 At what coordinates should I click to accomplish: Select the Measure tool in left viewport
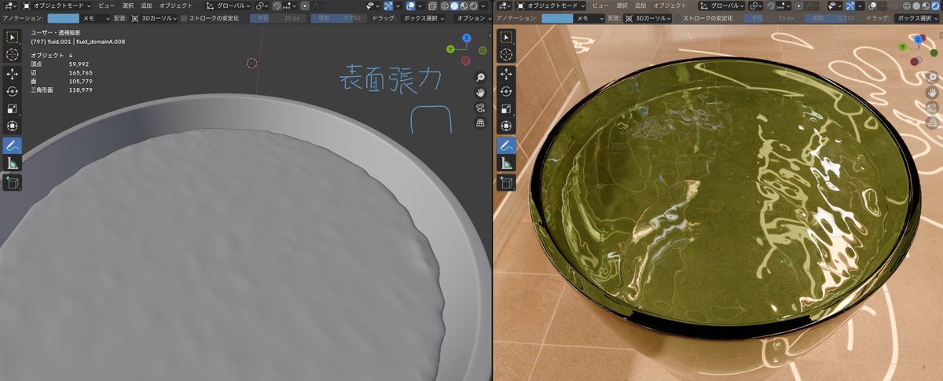pos(13,163)
